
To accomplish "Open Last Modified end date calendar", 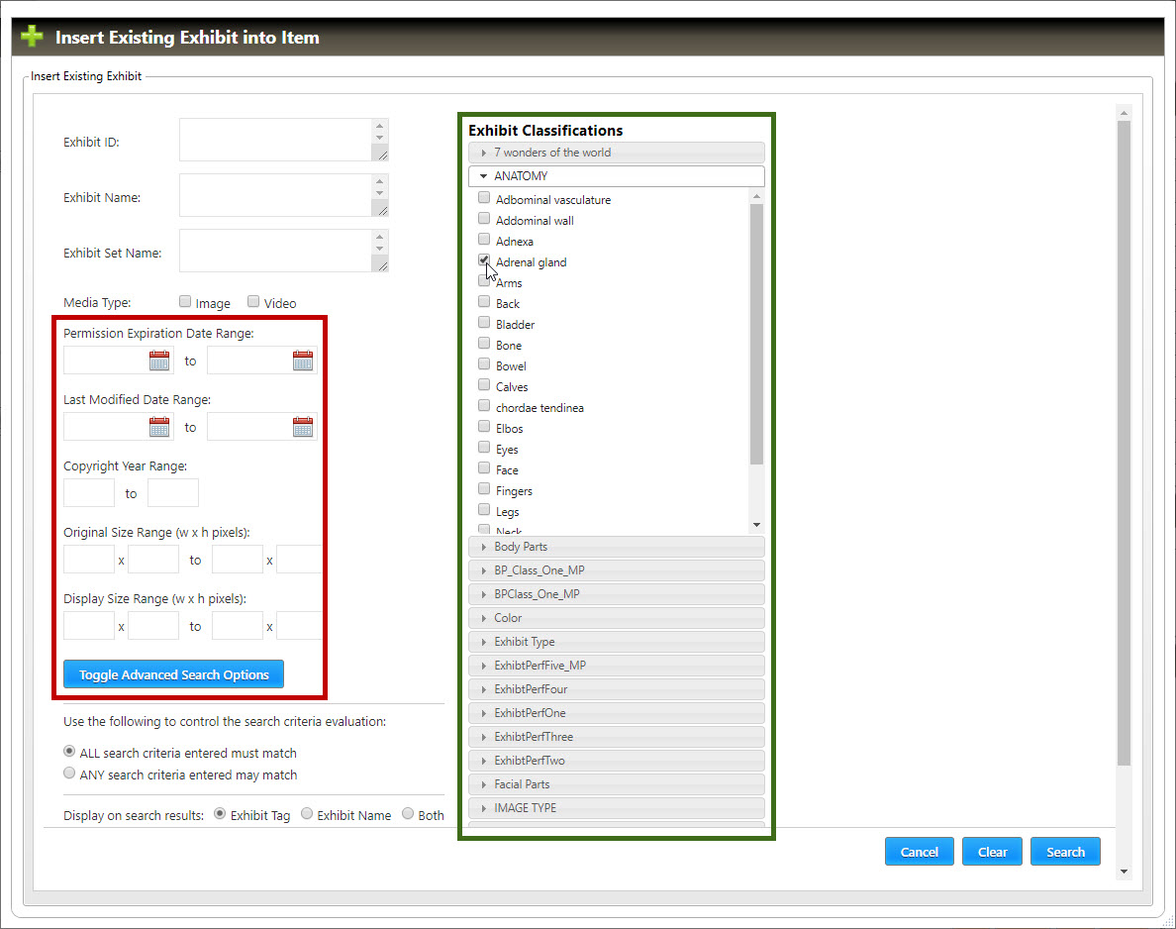I will coord(303,427).
